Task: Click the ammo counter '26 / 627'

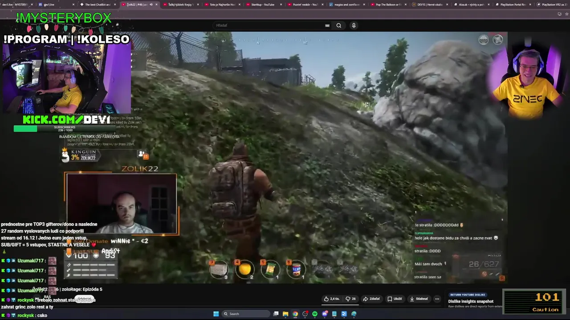Action: pos(484,264)
